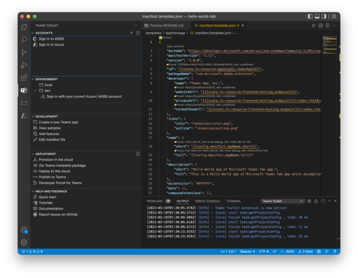The width and height of the screenshot is (358, 278).
Task: Toggle output scroll lock icon
Action: coord(316,201)
